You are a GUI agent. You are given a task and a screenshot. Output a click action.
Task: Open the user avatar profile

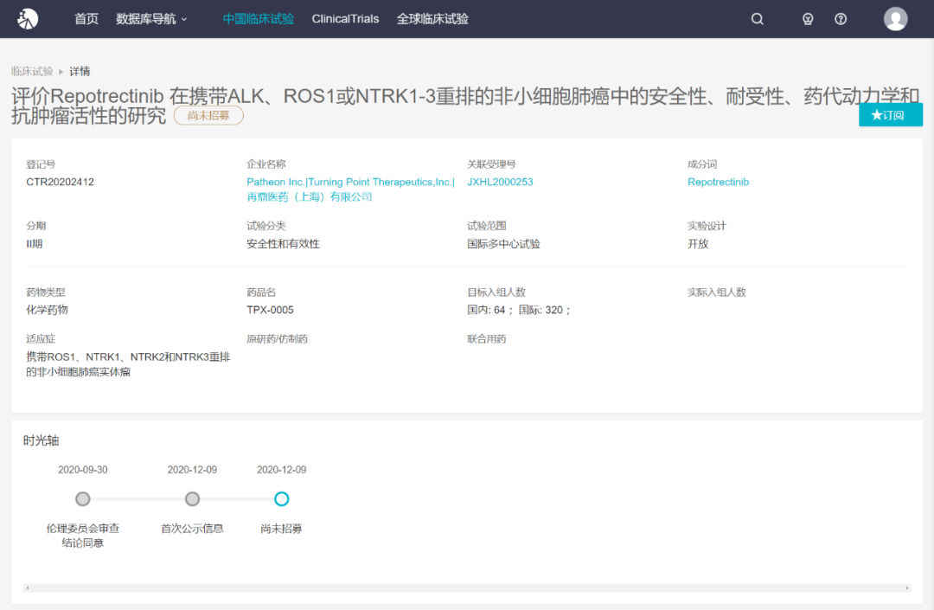[895, 19]
